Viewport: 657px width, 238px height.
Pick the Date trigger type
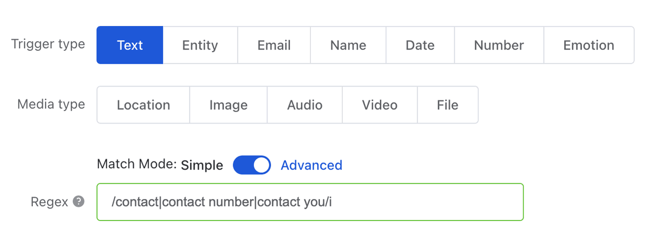tap(420, 45)
